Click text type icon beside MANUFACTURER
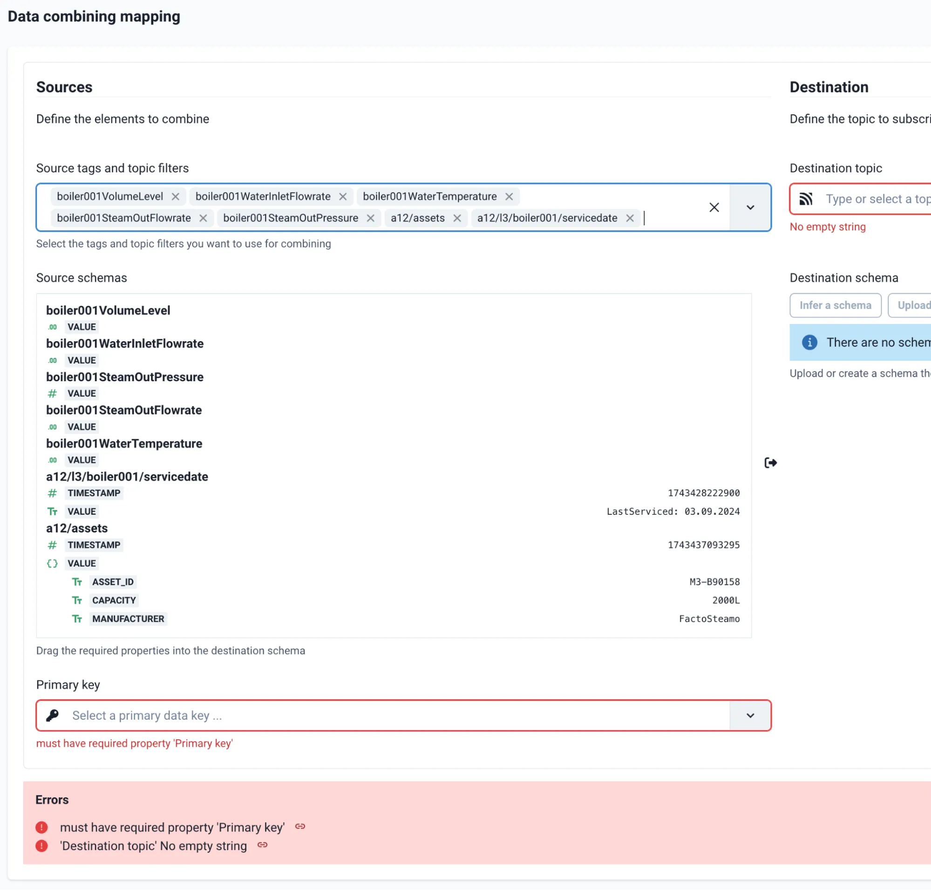 pos(77,619)
